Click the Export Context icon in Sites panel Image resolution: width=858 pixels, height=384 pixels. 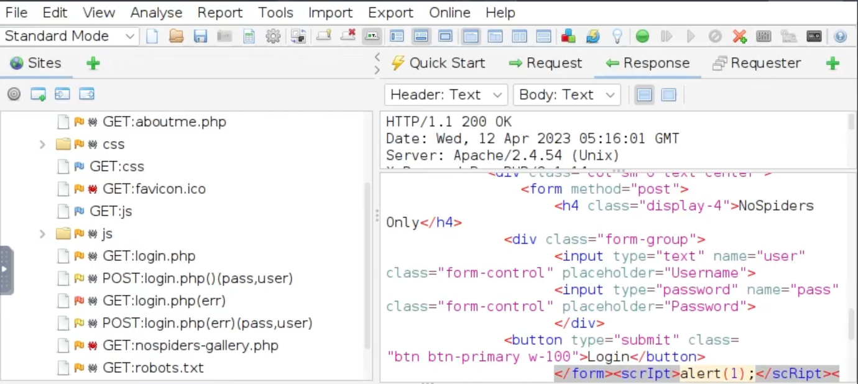tap(86, 94)
